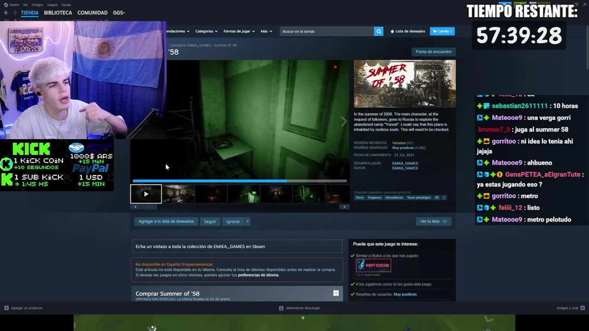The height and width of the screenshot is (331, 589).
Task: Select the trailer thumbnail with play icon
Action: click(146, 194)
